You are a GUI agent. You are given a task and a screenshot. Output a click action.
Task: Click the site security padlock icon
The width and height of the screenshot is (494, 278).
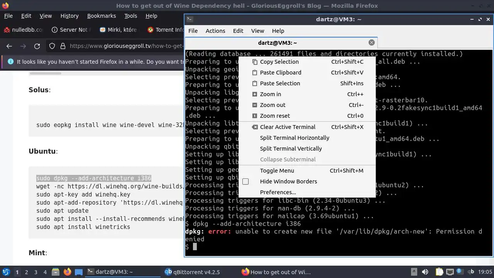pyautogui.click(x=63, y=46)
